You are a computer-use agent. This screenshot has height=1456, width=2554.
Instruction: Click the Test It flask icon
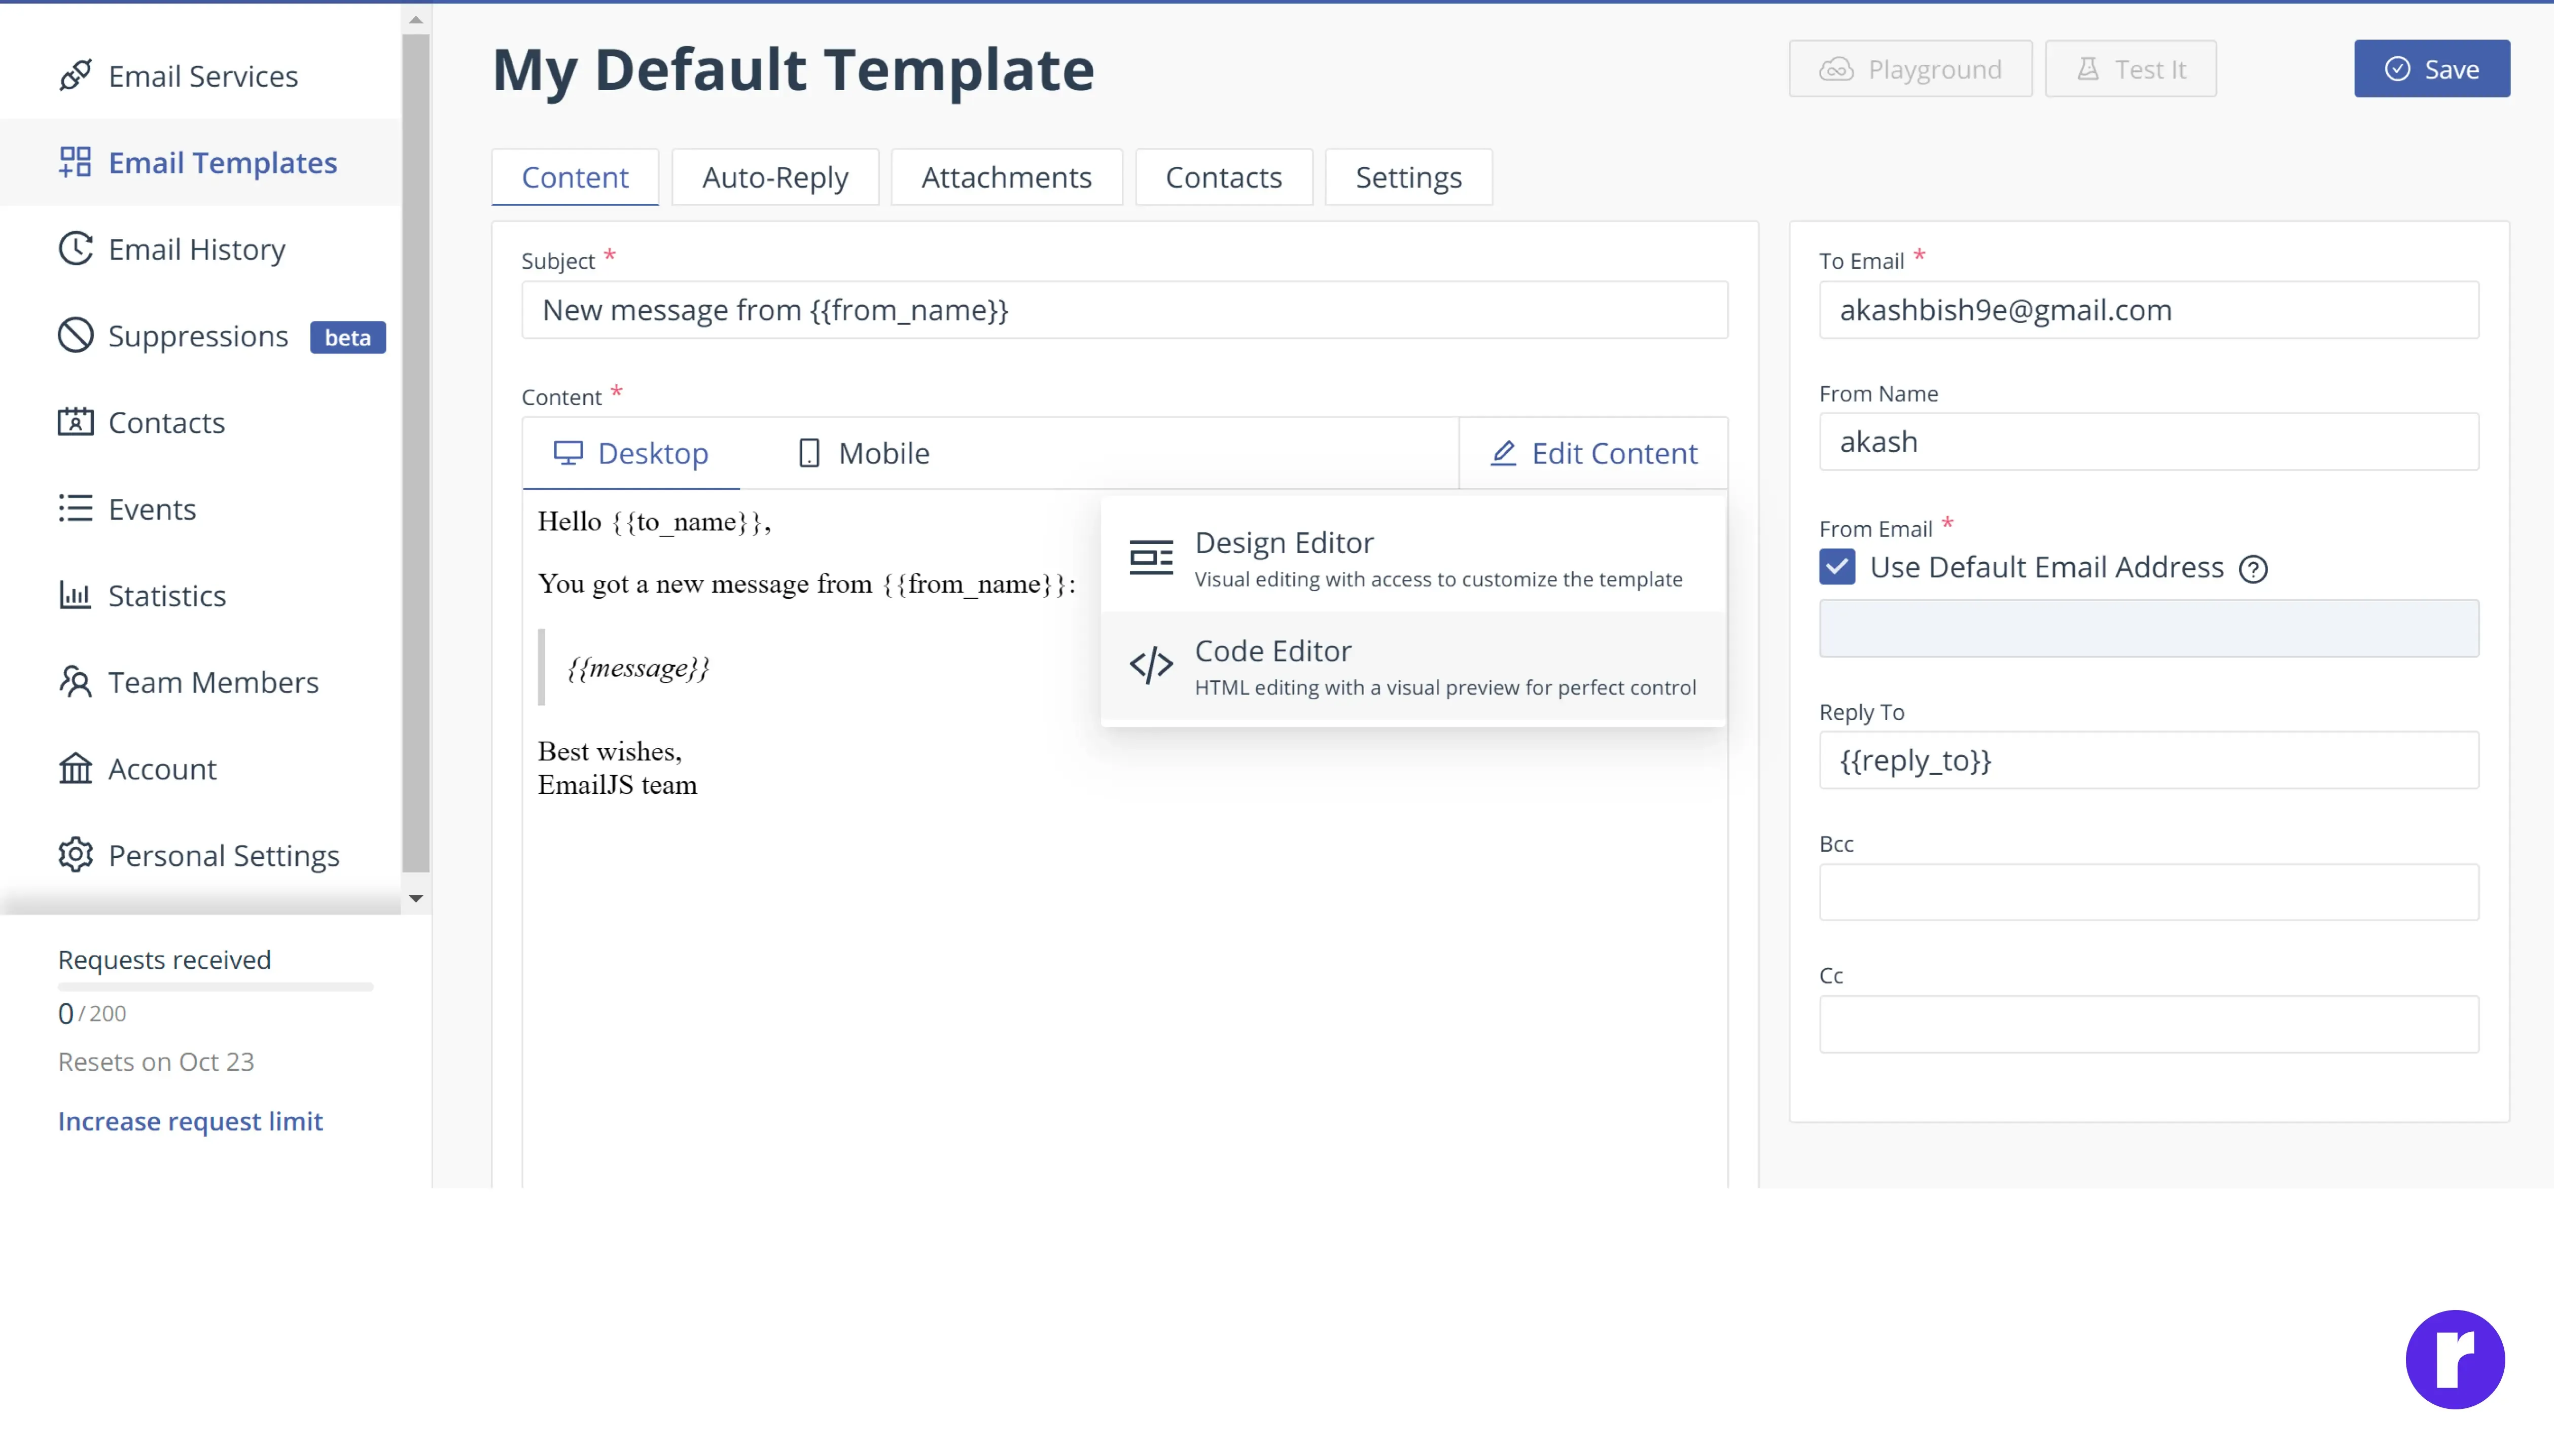point(2088,69)
